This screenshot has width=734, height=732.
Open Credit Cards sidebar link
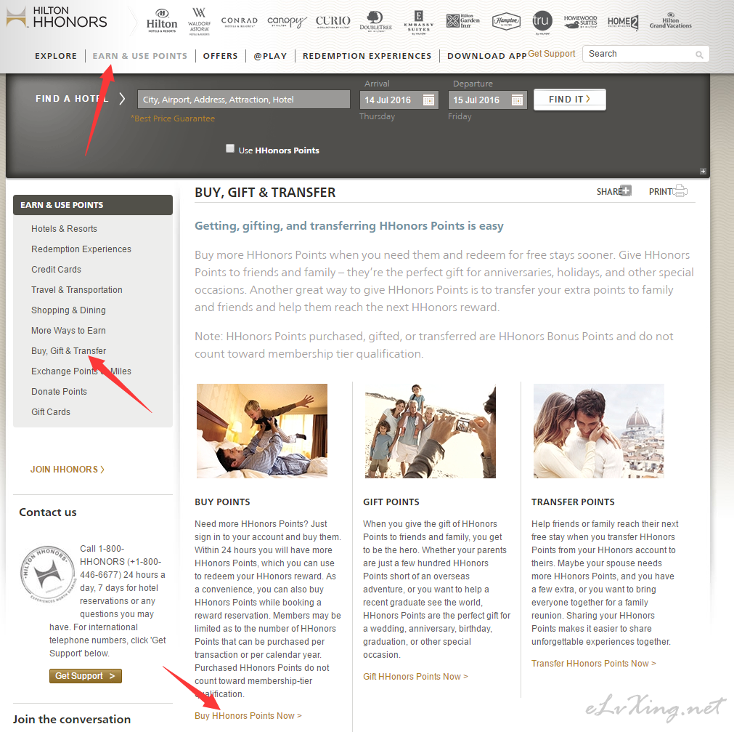tap(56, 270)
